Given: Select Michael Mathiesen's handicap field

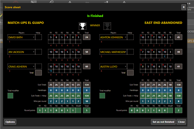Looking at the screenshot, I should 131,52.
